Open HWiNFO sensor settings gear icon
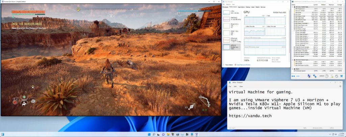Viewport: 346px width, 137px height. 337,76
